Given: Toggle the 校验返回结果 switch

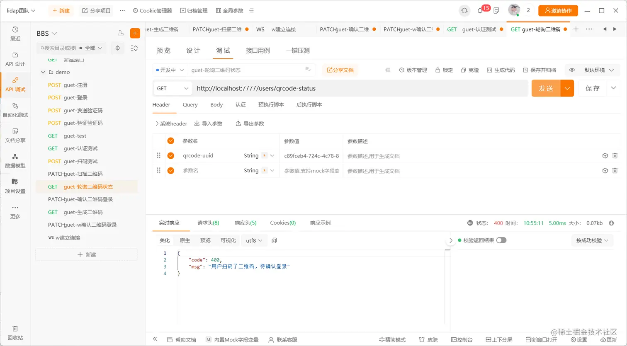Looking at the screenshot, I should [501, 240].
